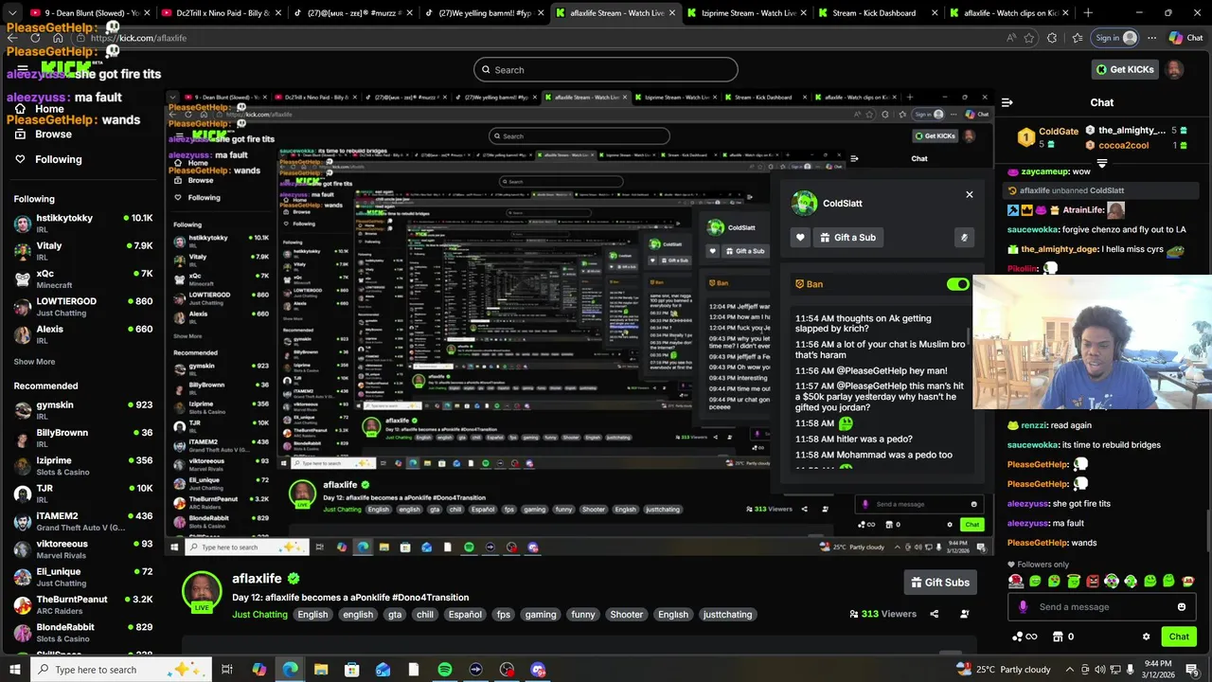The width and height of the screenshot is (1212, 682).
Task: Click the green Chat send button
Action: (x=1179, y=637)
